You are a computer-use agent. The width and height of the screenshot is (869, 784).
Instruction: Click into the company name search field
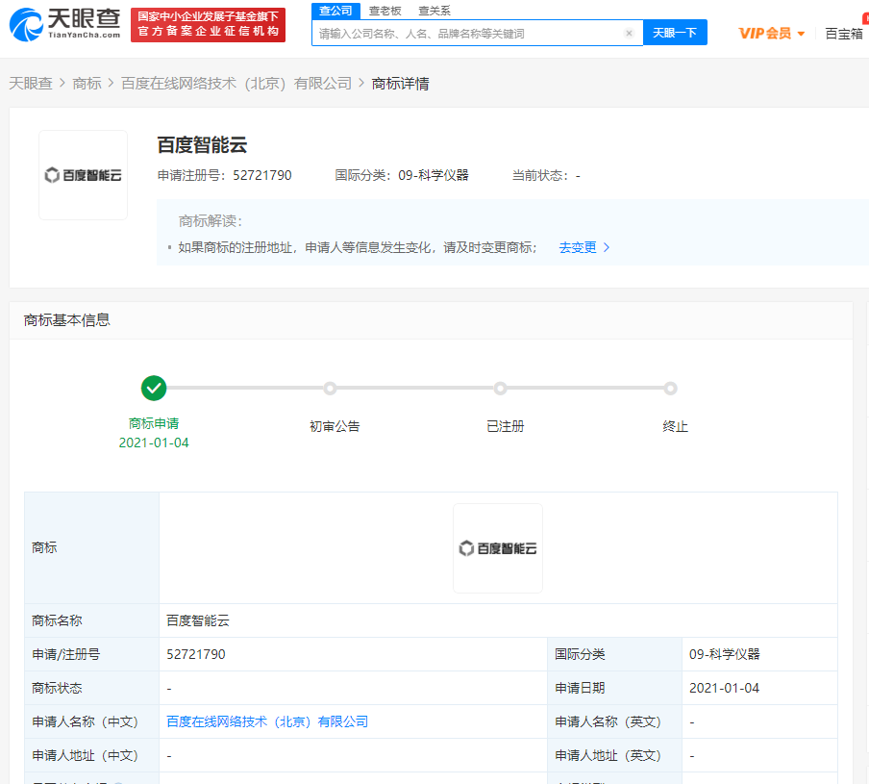tap(466, 33)
